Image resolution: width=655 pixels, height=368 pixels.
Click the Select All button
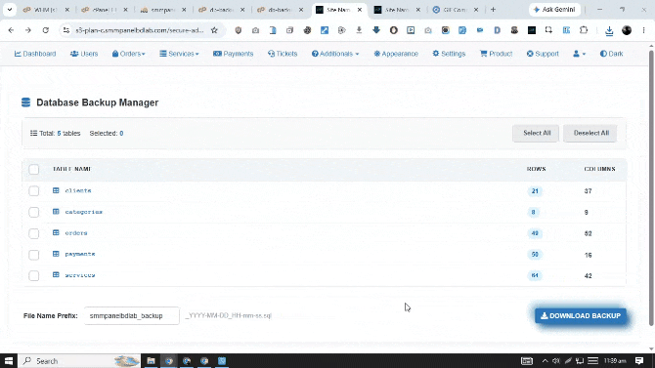click(x=536, y=133)
